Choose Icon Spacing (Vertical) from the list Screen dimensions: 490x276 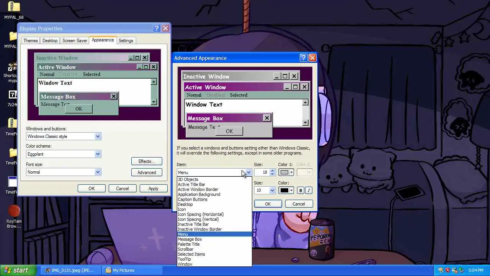tap(214, 219)
